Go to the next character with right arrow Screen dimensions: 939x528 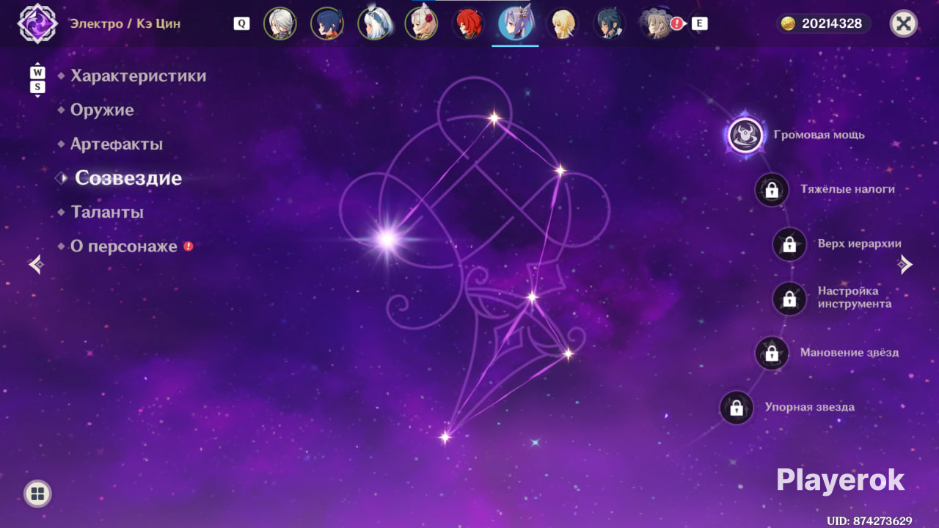point(905,265)
